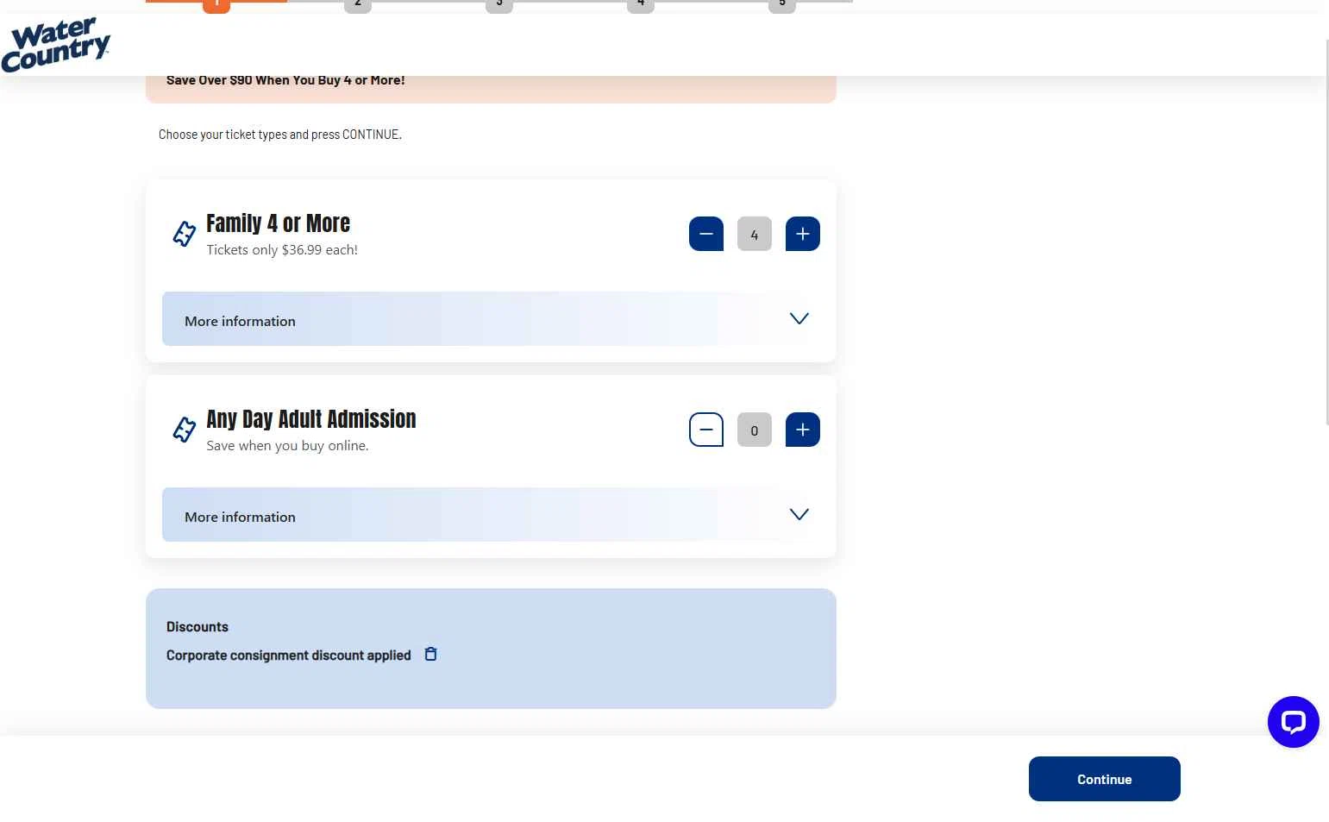Image resolution: width=1329 pixels, height=822 pixels.
Task: Open the Water Country logo home link
Action: click(x=56, y=45)
